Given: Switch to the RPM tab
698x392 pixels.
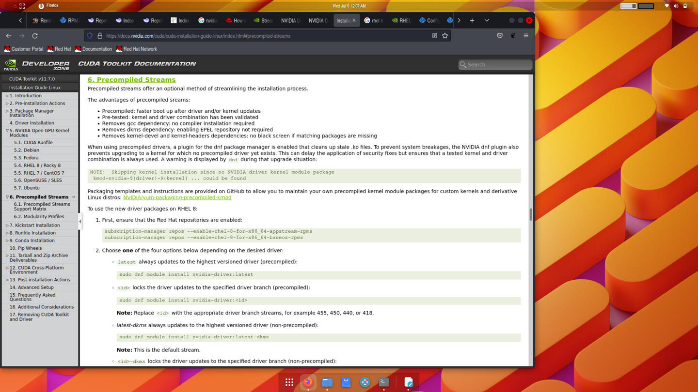Looking at the screenshot, I should pos(69,20).
